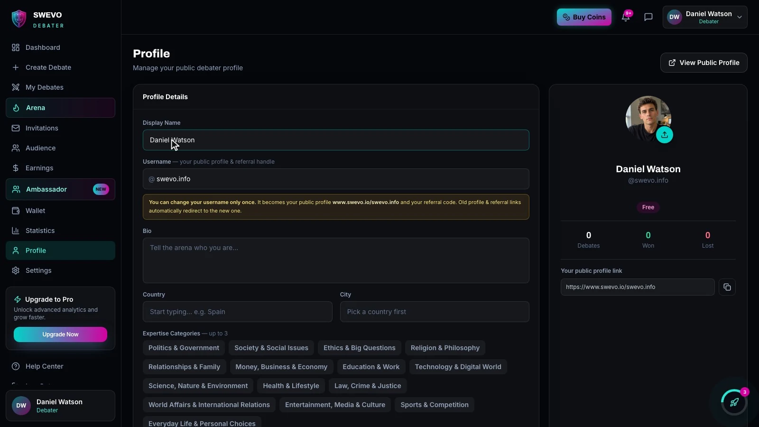This screenshot has height=427, width=759.
Task: Toggle the Sports & Competition chip
Action: tap(435, 405)
